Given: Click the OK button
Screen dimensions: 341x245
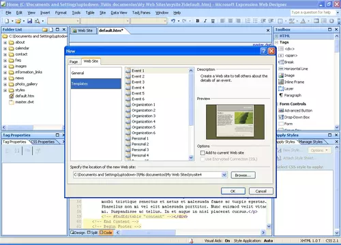Looking at the screenshot, I should [x=233, y=191].
